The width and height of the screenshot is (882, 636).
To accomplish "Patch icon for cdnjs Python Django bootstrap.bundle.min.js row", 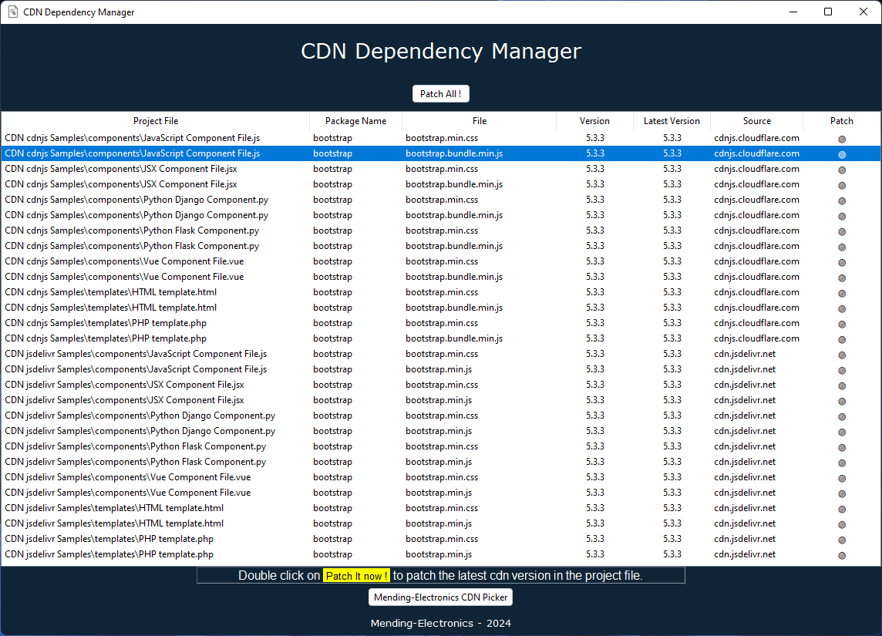I will click(x=841, y=216).
